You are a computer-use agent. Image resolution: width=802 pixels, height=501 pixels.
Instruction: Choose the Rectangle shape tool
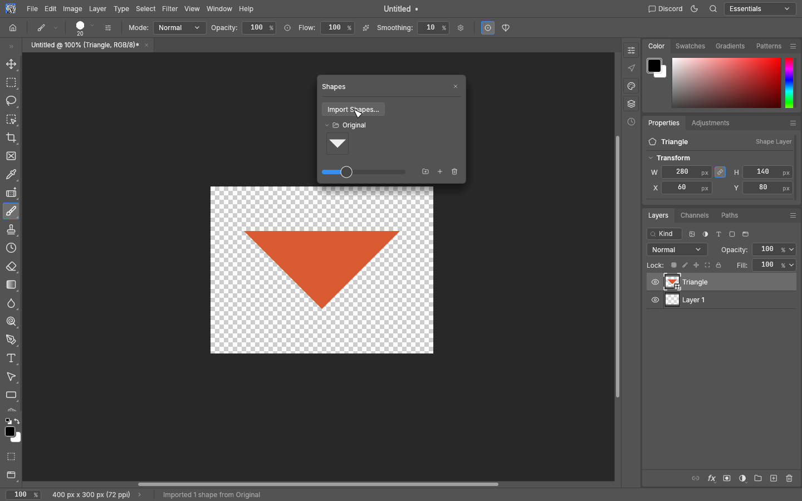pyautogui.click(x=11, y=395)
